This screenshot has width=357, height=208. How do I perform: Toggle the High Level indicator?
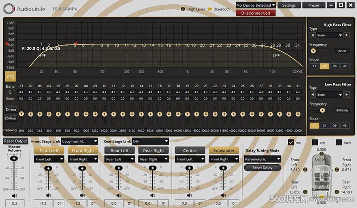coord(183,9)
